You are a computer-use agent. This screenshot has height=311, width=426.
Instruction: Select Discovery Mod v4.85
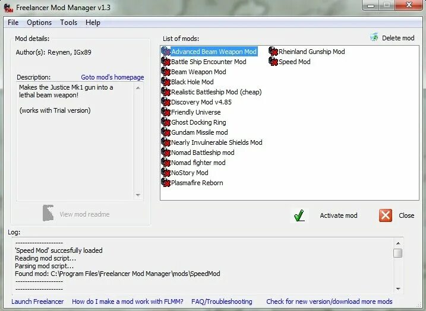coord(201,102)
